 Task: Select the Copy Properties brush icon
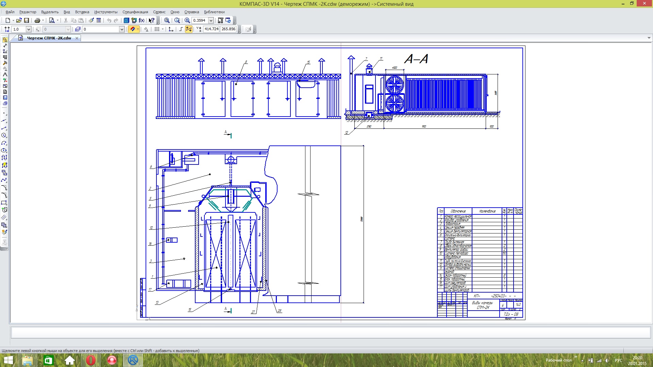[x=91, y=20]
